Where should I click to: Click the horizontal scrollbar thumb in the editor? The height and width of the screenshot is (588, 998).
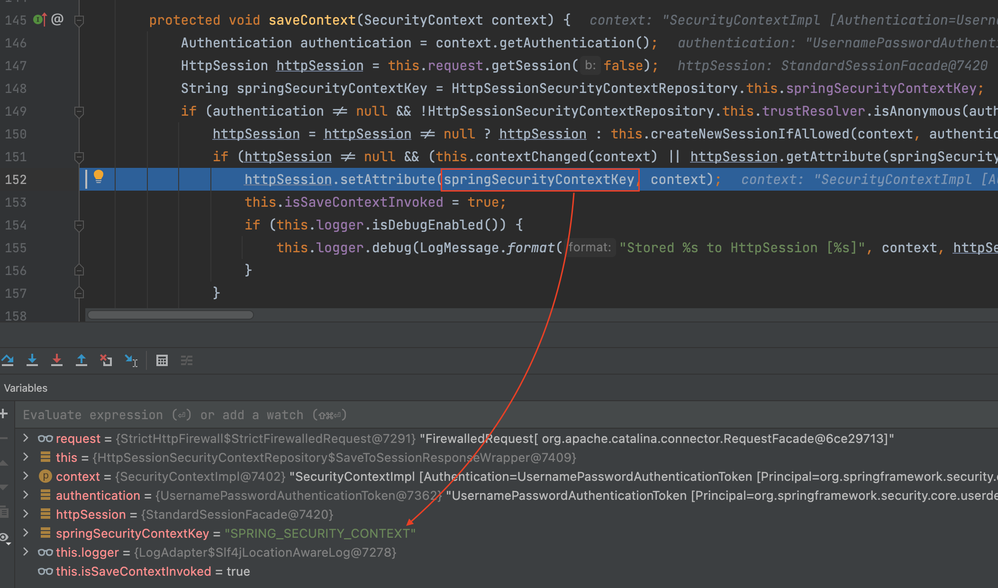click(x=171, y=315)
